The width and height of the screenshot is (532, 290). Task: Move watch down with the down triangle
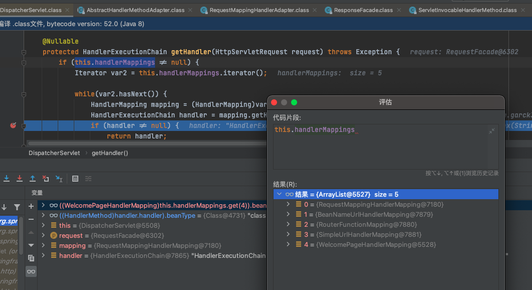click(31, 245)
